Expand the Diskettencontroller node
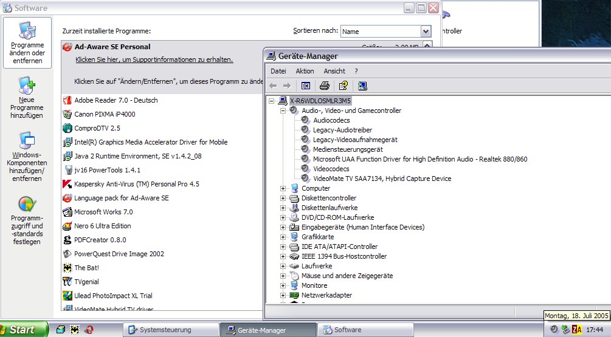Image resolution: width=611 pixels, height=337 pixels. pos(283,198)
